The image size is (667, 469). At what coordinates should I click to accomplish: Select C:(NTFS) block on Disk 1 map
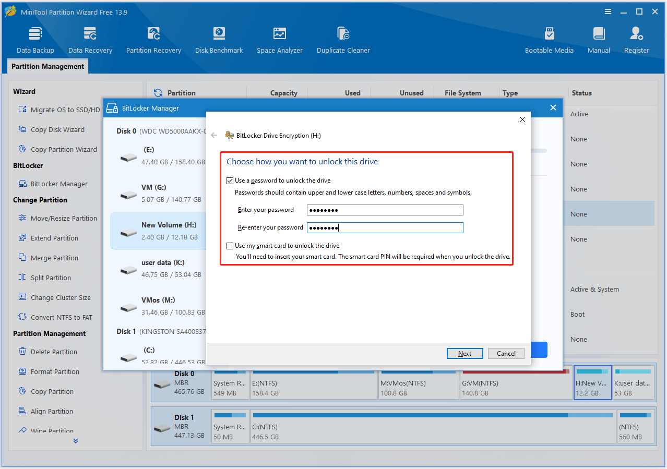click(433, 427)
